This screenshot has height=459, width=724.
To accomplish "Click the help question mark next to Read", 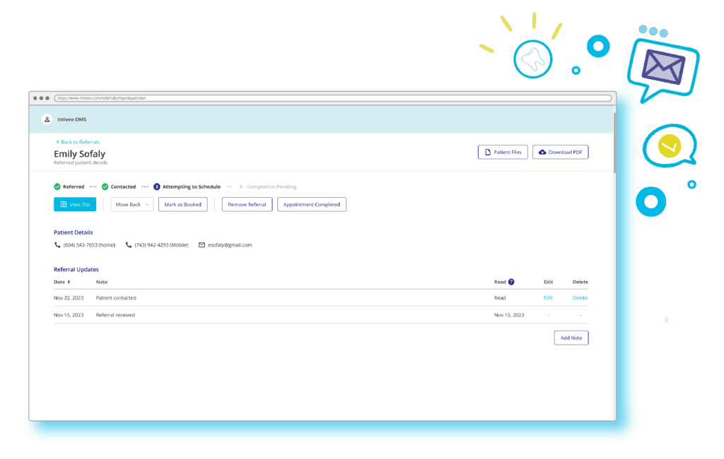I will click(x=511, y=282).
